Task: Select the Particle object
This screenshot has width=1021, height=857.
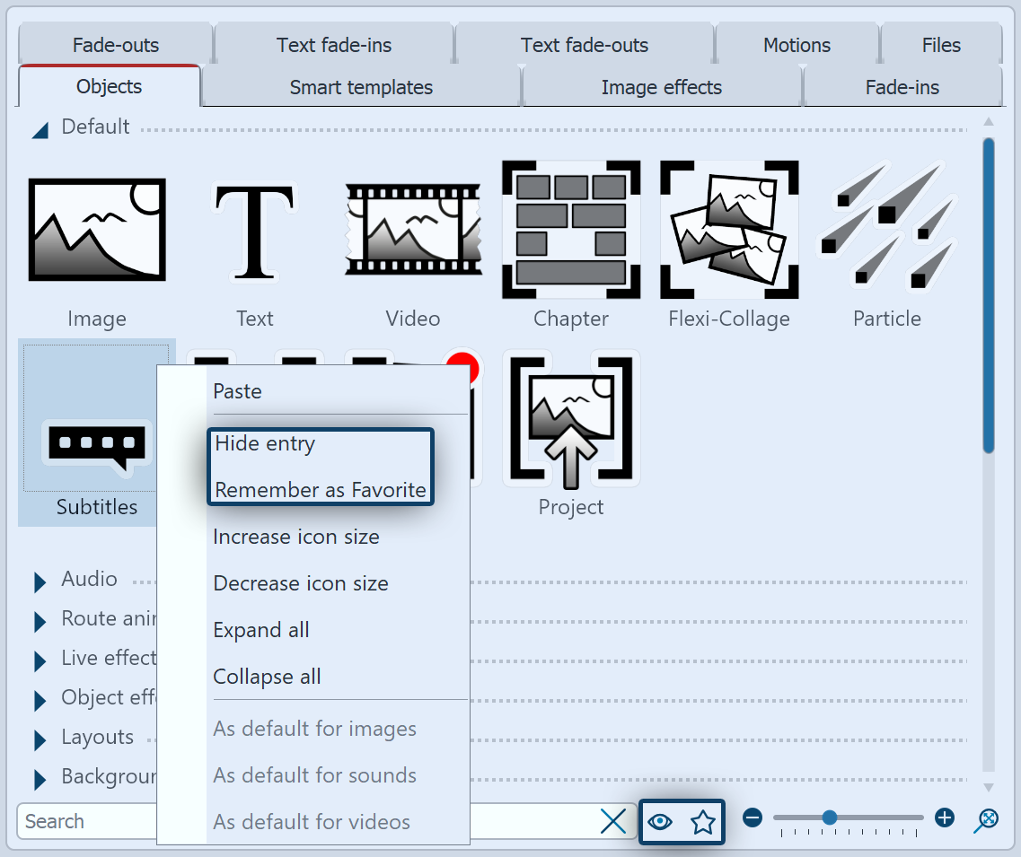Action: (x=886, y=229)
